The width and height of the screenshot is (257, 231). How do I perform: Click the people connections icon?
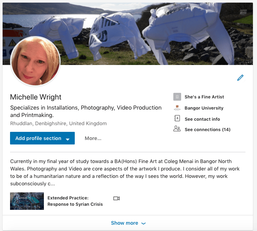tap(177, 128)
